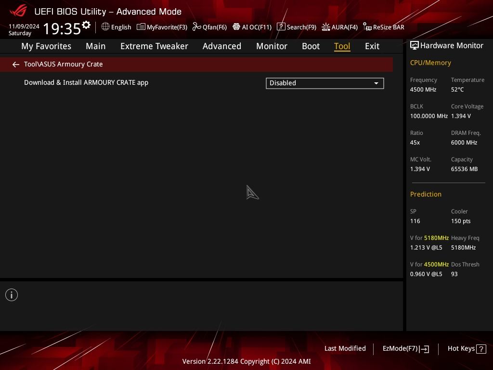Click the MyFavorite list icon
Screen dimensions: 493x370
141,27
